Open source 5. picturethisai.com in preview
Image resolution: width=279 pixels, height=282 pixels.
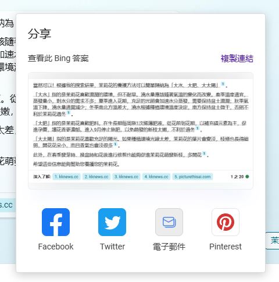(192, 177)
